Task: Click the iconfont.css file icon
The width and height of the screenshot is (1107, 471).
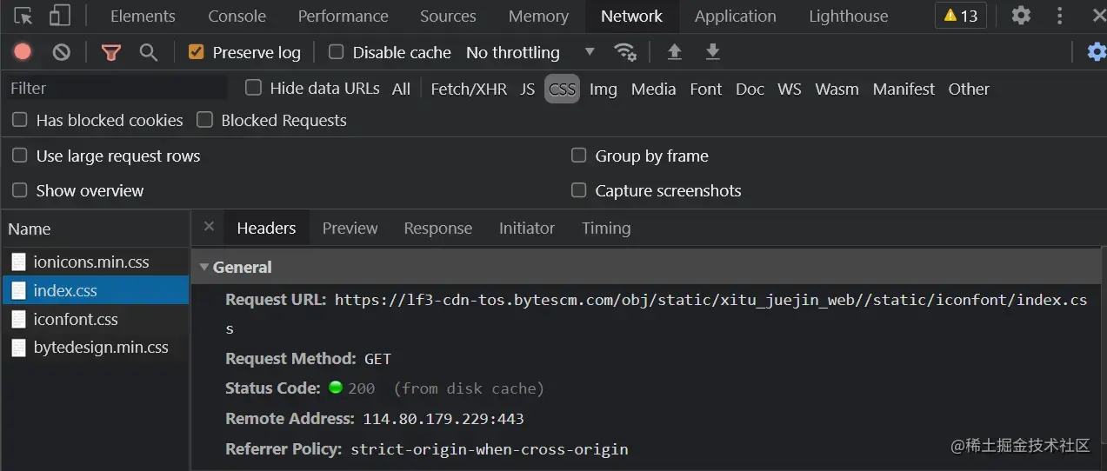Action: click(x=18, y=319)
